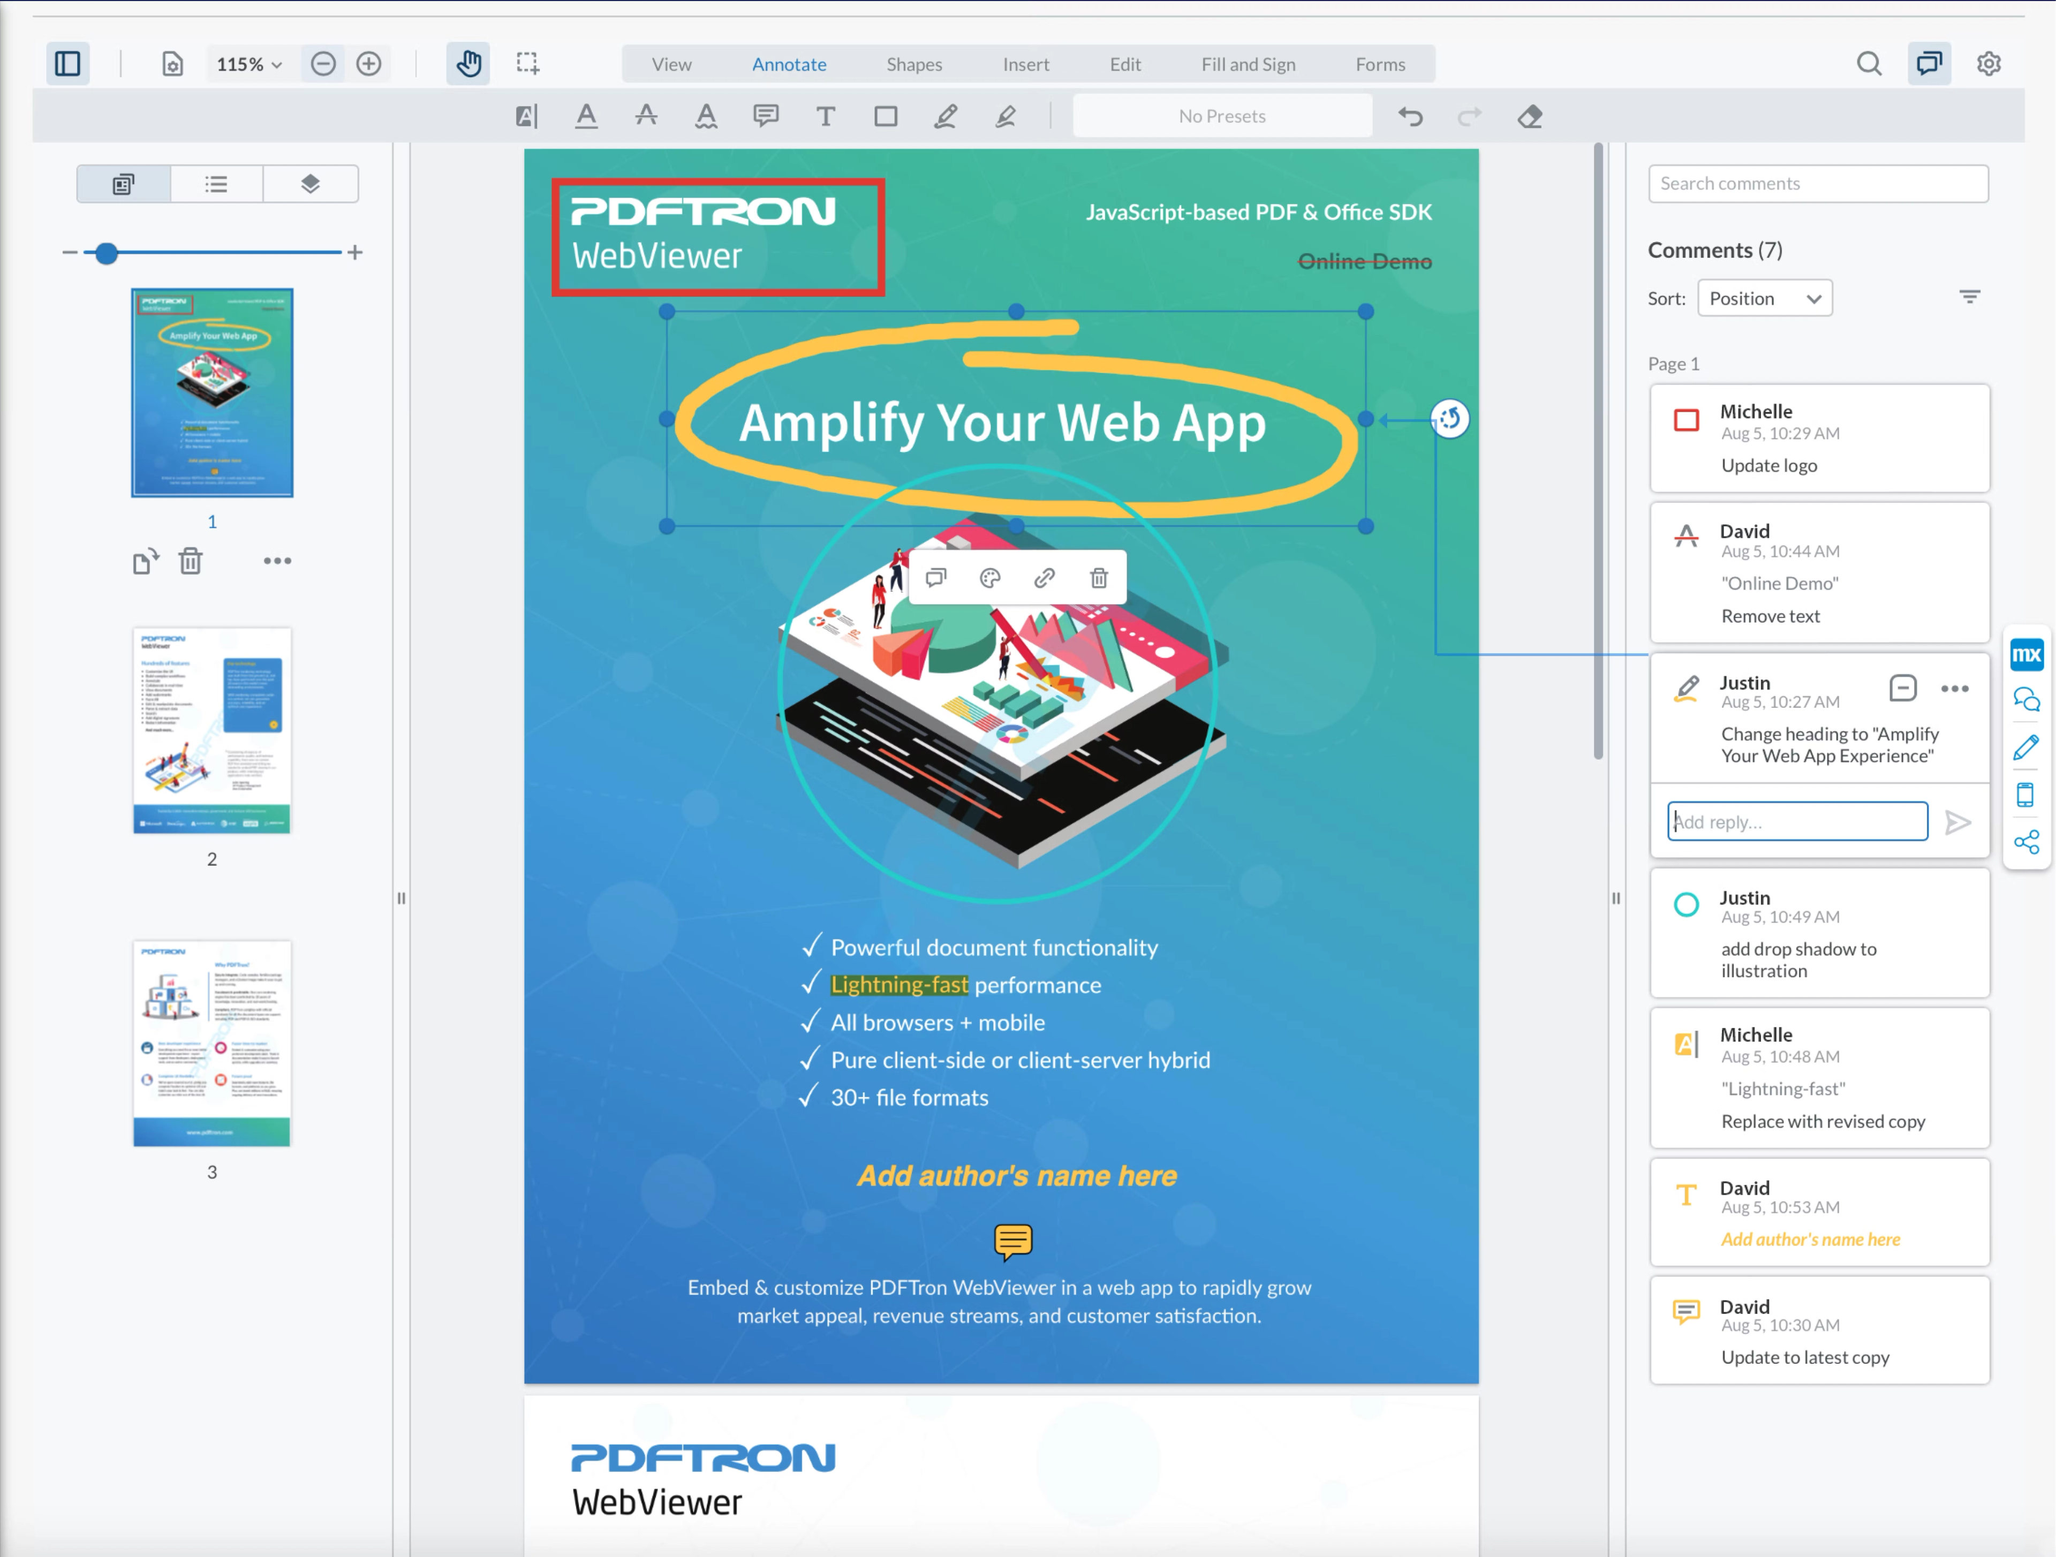Screen dimensions: 2056x1557
Task: Select the rectangle annotation tool
Action: click(x=886, y=116)
